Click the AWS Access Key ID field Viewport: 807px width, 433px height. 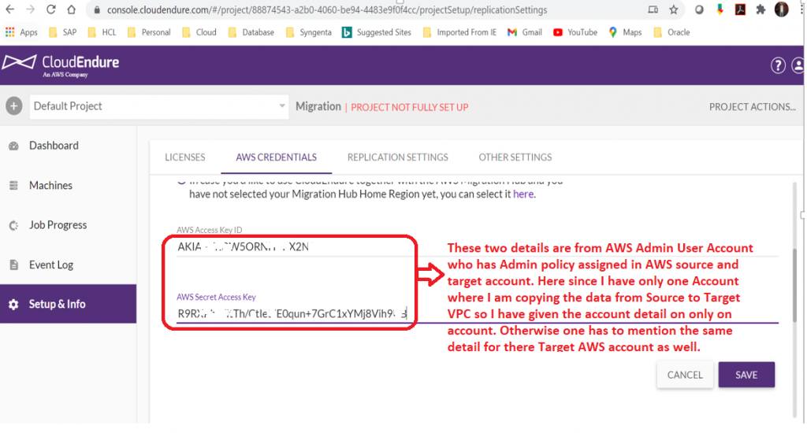pos(477,247)
